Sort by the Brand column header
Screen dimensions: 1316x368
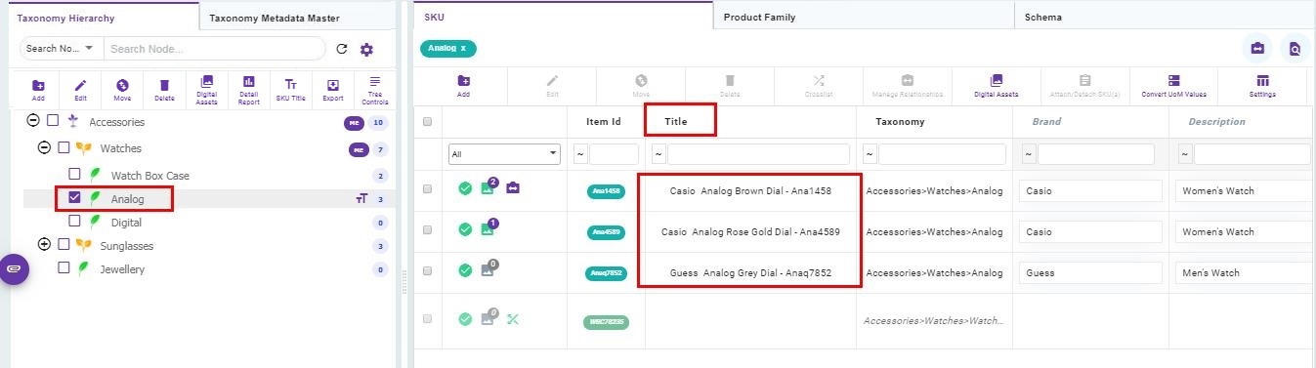pyautogui.click(x=1047, y=122)
